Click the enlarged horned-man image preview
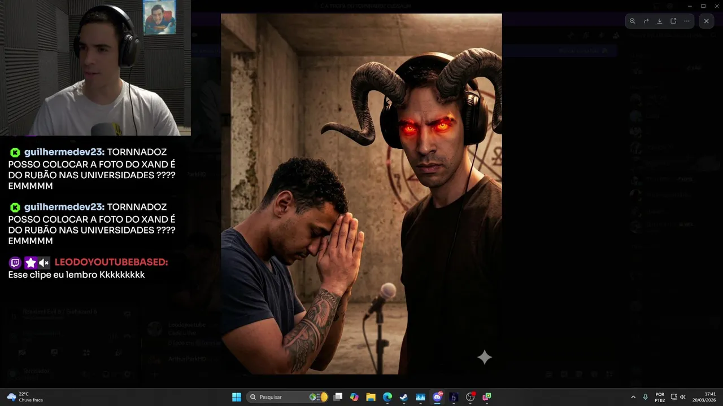723x406 pixels. (x=361, y=193)
